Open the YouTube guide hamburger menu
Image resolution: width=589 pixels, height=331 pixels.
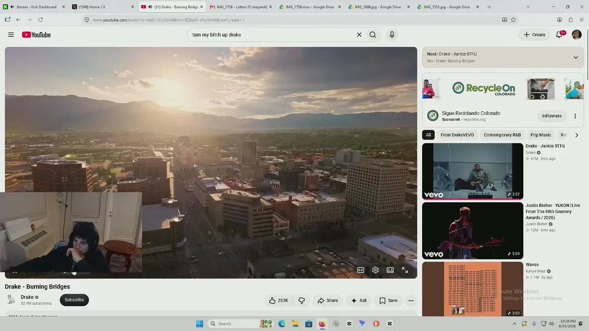(x=11, y=35)
